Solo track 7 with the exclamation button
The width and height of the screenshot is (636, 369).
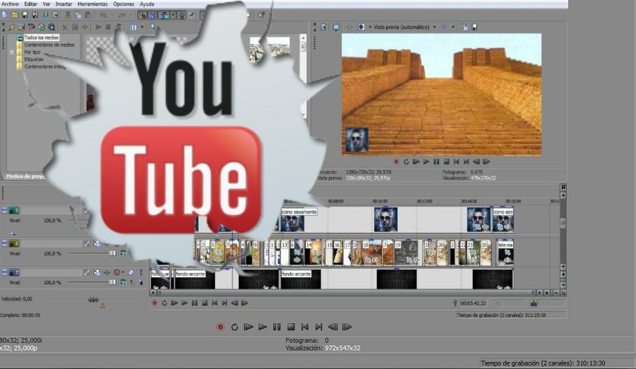tap(141, 272)
